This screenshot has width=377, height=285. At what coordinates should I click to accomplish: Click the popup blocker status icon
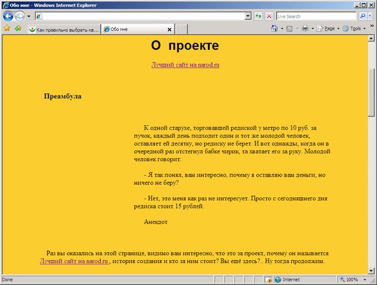[x=269, y=280]
